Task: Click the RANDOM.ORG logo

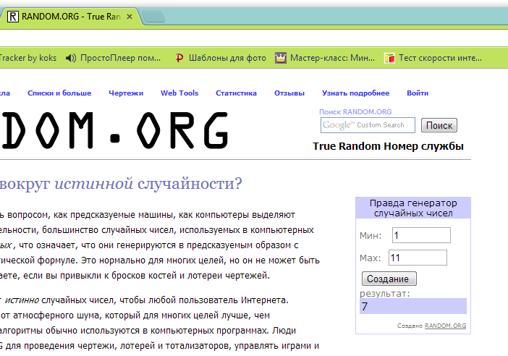Action: [x=114, y=130]
